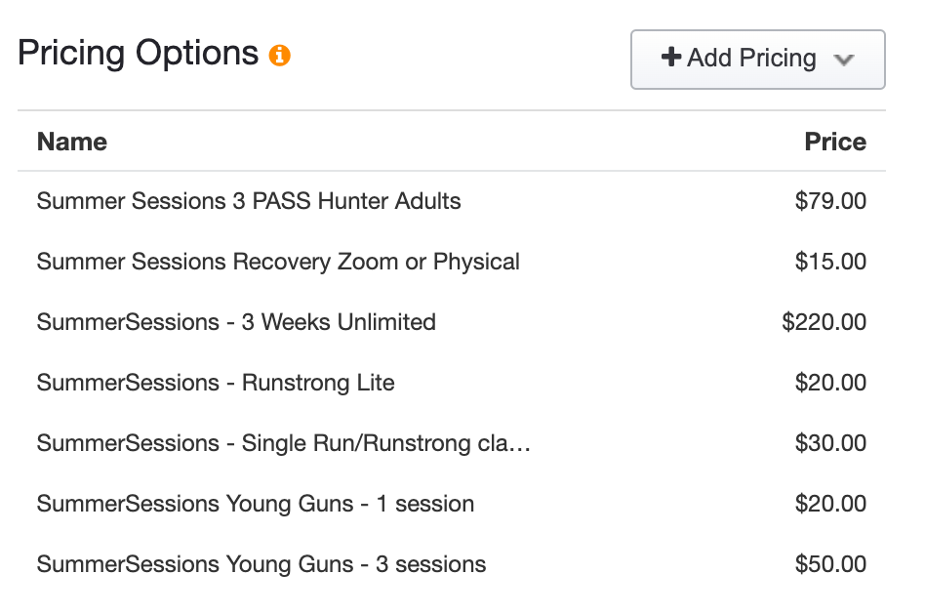The image size is (925, 615).
Task: Click the $30.00 price value
Action: point(830,443)
